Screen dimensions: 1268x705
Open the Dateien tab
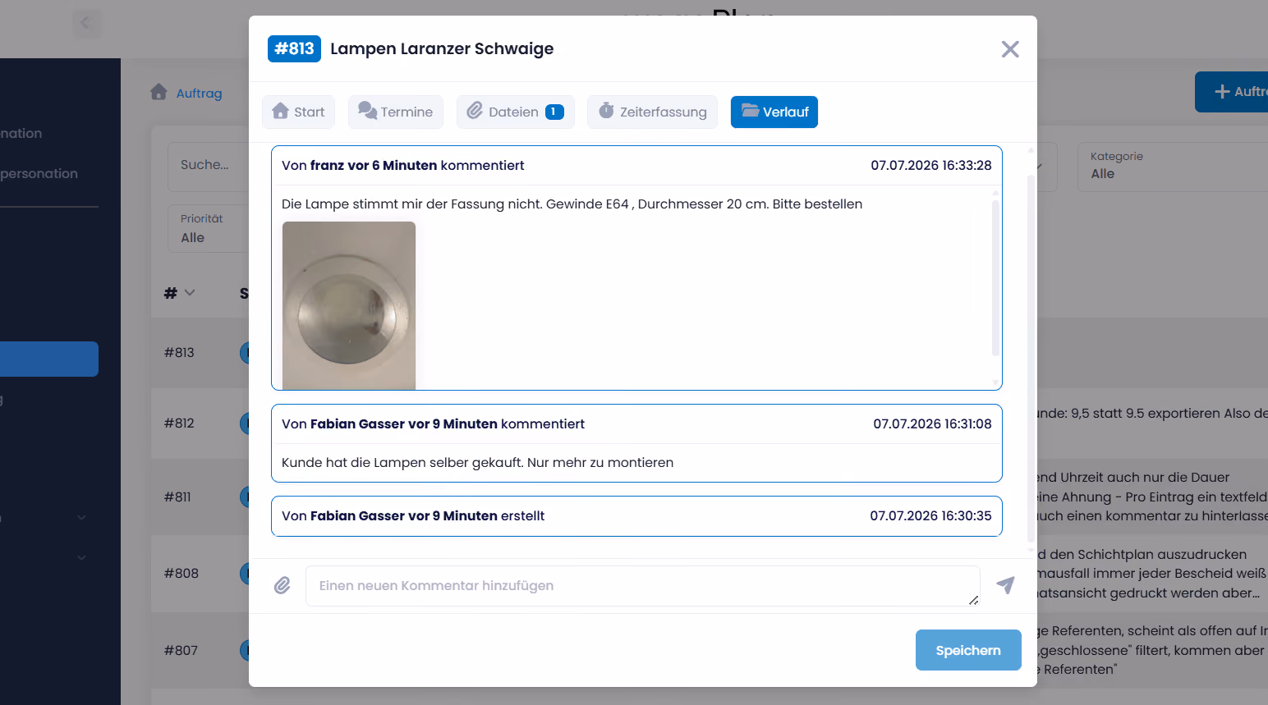click(515, 112)
